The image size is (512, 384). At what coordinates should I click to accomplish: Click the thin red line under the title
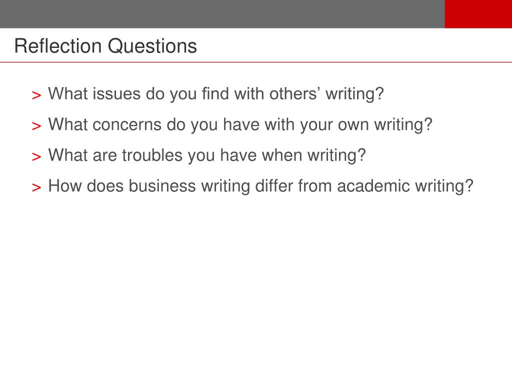[x=256, y=62]
